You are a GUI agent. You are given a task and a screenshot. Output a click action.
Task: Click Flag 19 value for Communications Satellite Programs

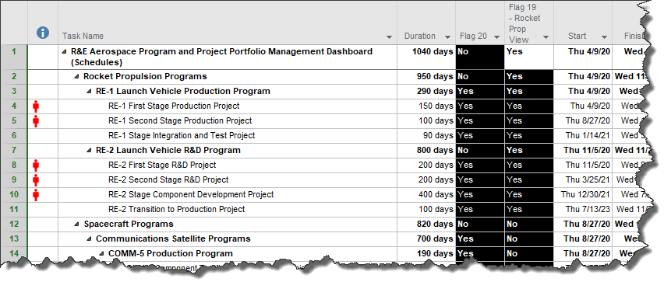point(529,239)
